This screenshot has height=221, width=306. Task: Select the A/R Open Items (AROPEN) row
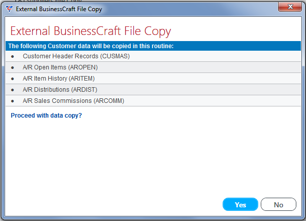pos(153,67)
